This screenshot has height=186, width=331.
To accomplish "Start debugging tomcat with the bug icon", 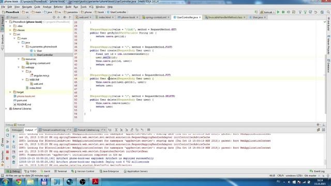I will [x=283, y=12].
